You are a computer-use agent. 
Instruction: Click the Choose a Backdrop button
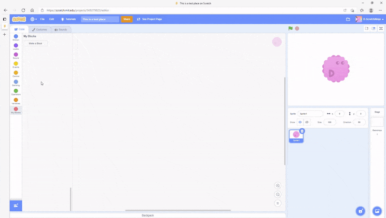[377, 211]
